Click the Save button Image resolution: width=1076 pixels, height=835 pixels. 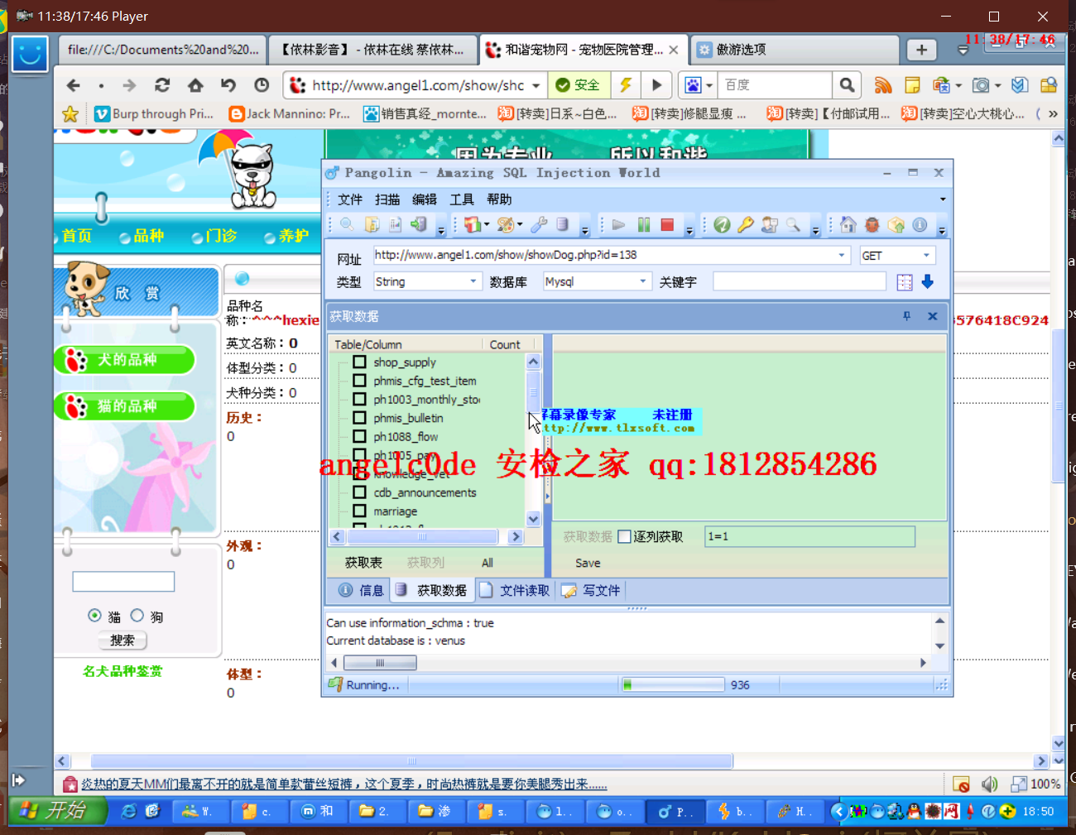pyautogui.click(x=588, y=563)
